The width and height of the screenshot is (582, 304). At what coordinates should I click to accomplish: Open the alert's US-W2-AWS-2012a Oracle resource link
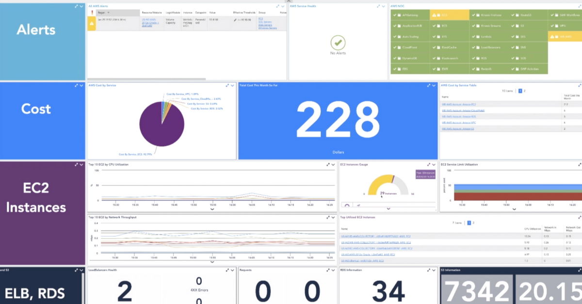pyautogui.click(x=151, y=22)
